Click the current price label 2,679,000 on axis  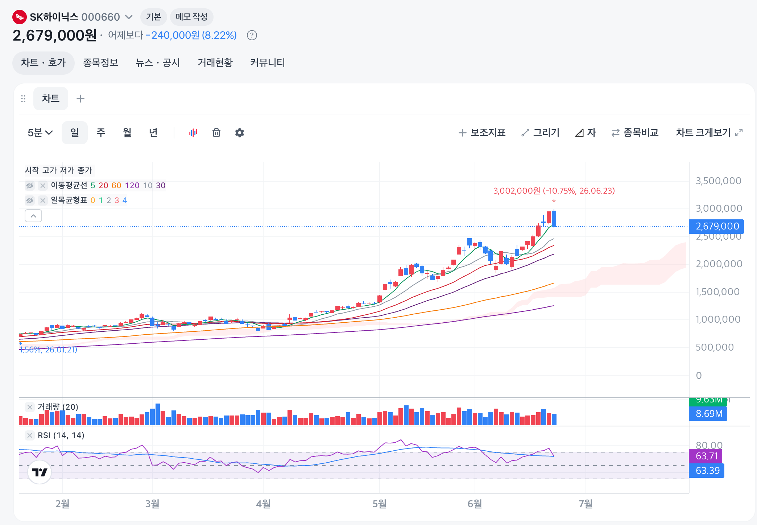[716, 226]
